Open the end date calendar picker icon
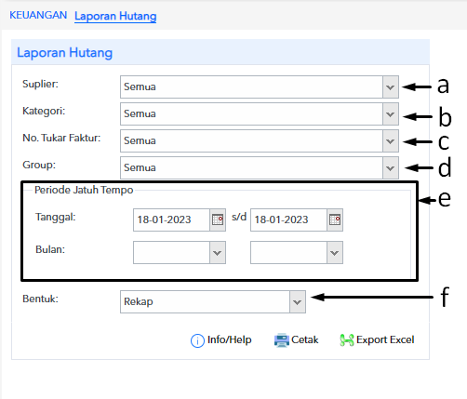 click(335, 219)
